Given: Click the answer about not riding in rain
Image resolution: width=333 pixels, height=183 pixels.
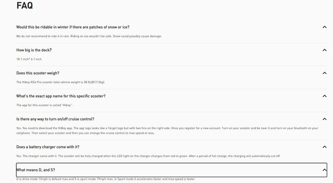Looking at the screenshot, I should tap(89, 36).
